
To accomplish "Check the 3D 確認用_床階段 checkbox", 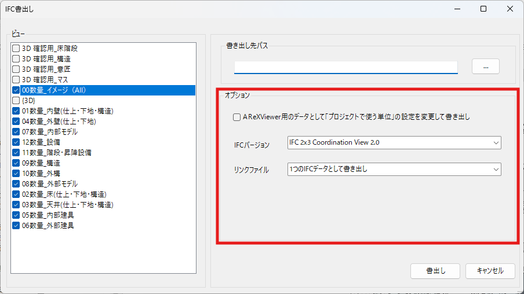I will tap(16, 49).
